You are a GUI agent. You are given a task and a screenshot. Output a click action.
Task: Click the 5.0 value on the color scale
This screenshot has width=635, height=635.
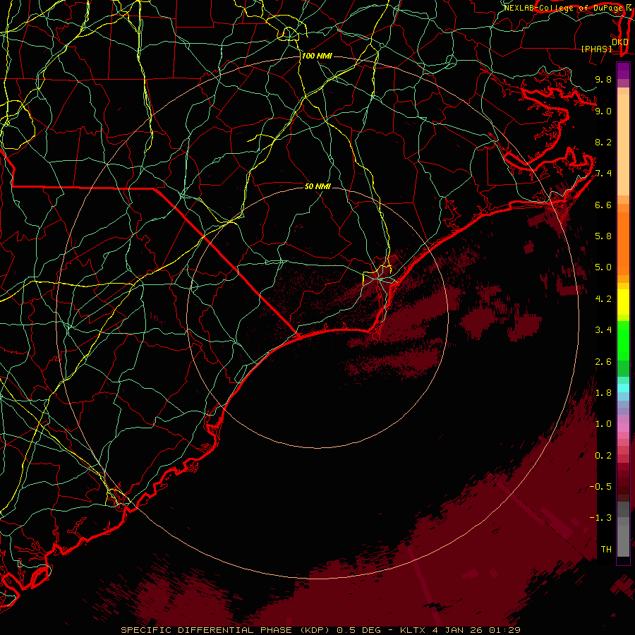pos(603,267)
